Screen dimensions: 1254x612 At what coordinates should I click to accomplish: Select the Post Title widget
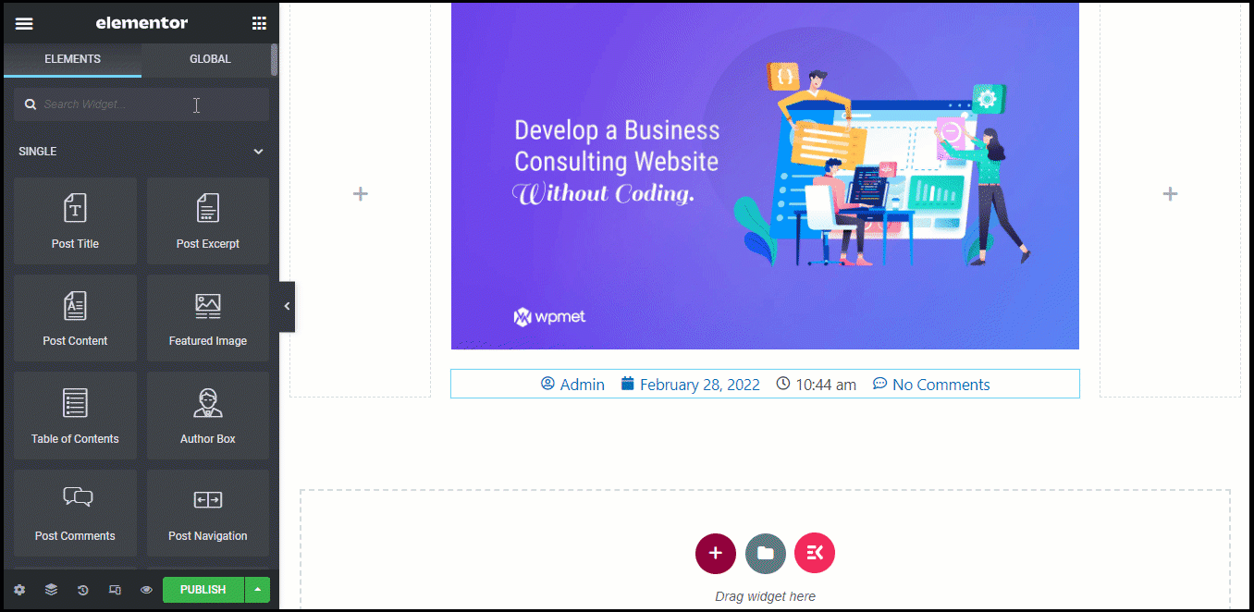pyautogui.click(x=75, y=221)
